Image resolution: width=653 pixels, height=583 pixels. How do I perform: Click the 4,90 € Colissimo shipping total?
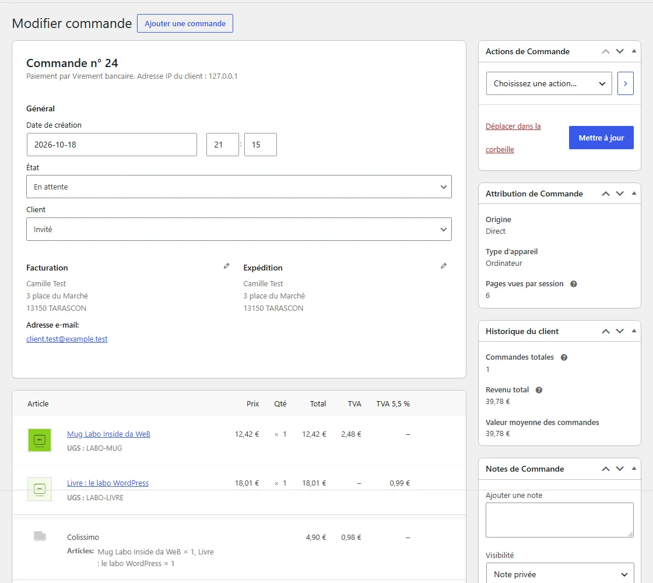click(315, 537)
